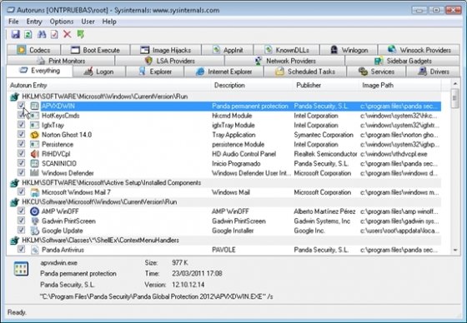Click the APVXDWIN entry icon

35,106
